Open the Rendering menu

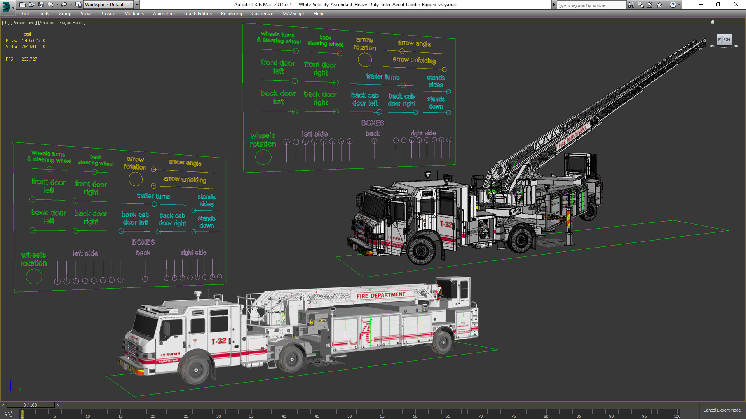tap(231, 14)
